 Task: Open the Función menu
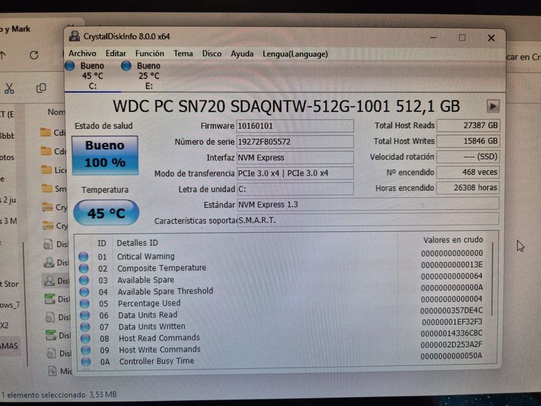149,53
